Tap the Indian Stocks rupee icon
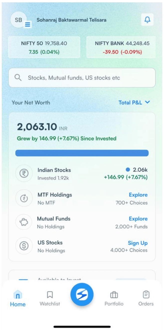Image resolution: width=164 pixels, height=330 pixels. [x=24, y=173]
